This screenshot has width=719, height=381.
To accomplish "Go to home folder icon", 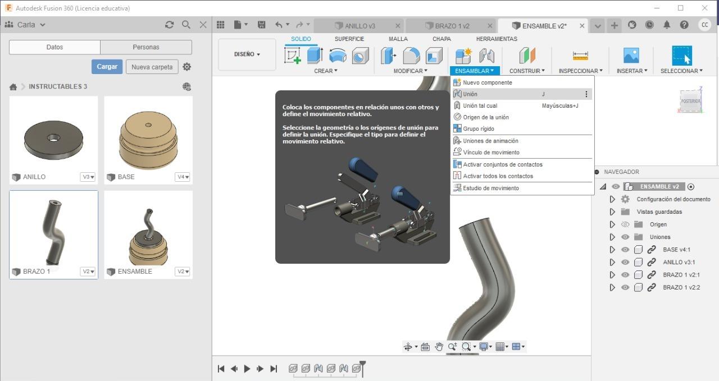I will [x=13, y=87].
